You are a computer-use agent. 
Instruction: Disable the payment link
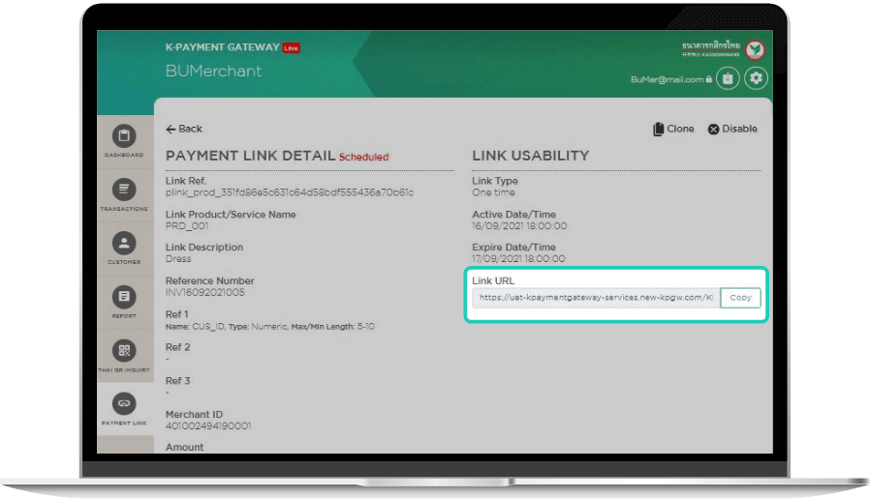(732, 129)
